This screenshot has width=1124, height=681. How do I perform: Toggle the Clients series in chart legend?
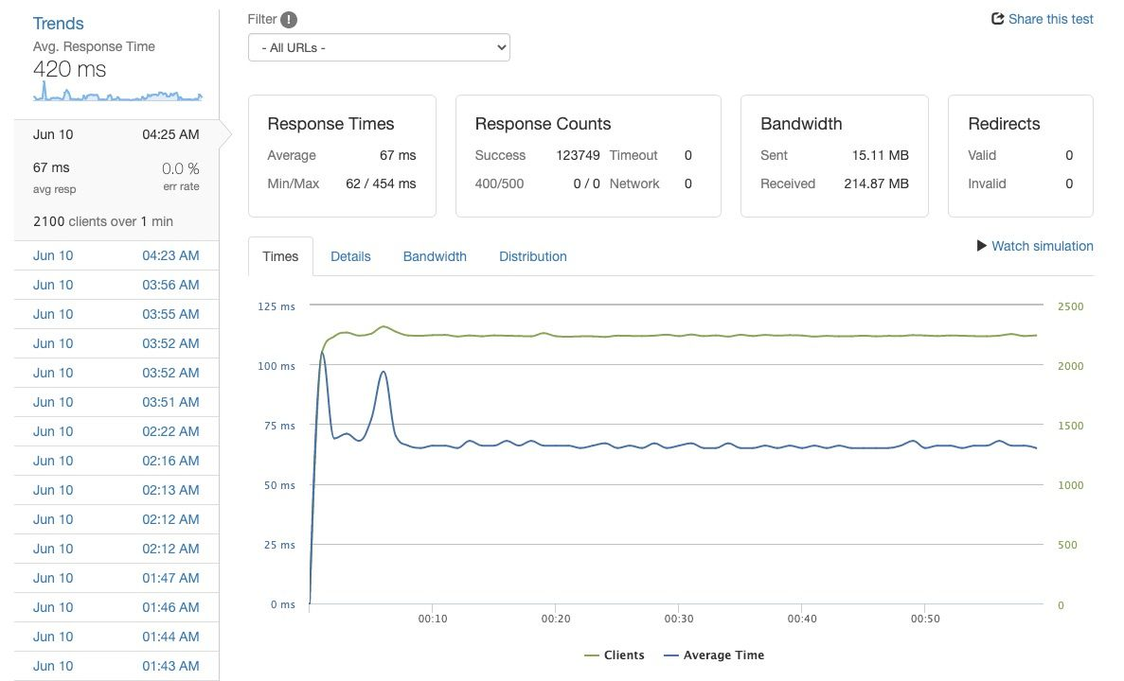point(615,655)
